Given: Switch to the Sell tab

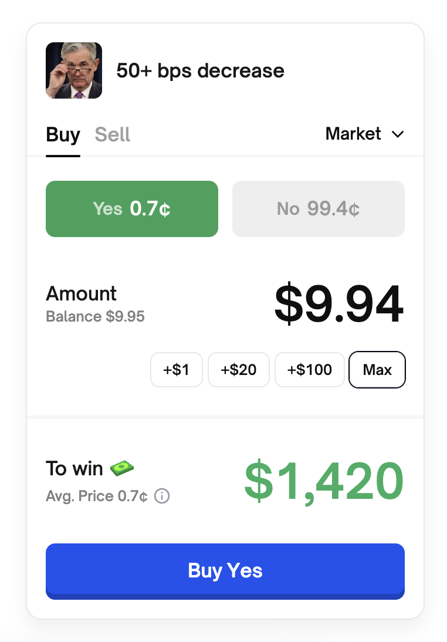Looking at the screenshot, I should pos(113,135).
